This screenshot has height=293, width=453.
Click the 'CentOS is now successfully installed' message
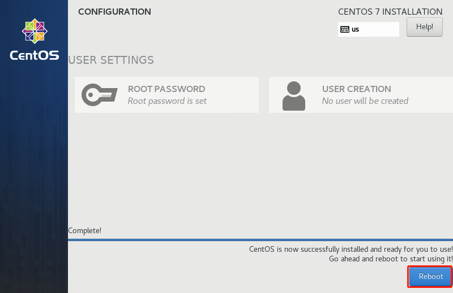pyautogui.click(x=351, y=249)
